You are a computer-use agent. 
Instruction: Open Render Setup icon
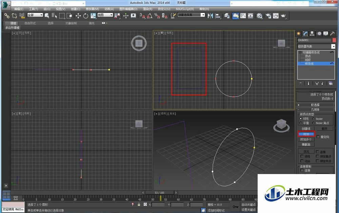pyautogui.click(x=268, y=16)
